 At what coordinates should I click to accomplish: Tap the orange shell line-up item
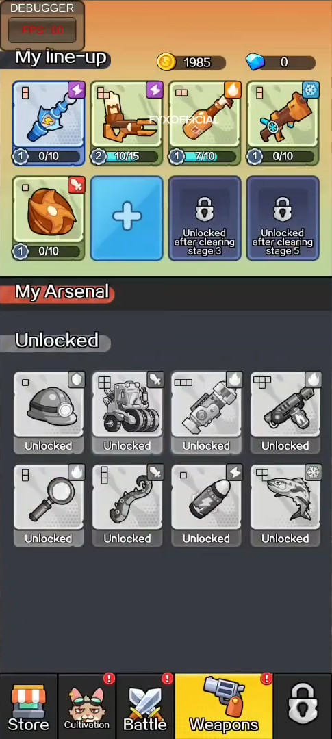point(49,219)
